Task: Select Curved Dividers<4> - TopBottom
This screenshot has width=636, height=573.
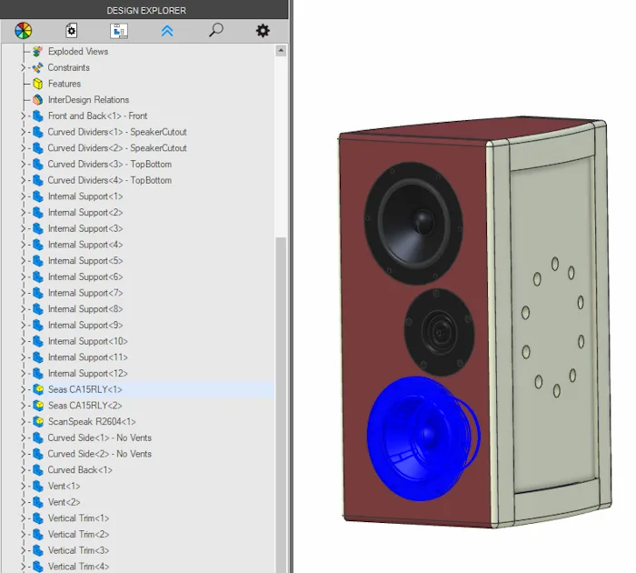Action: click(110, 180)
